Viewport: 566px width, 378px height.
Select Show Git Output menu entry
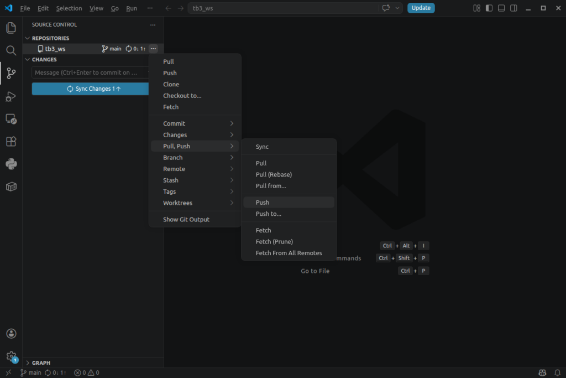[195, 219]
